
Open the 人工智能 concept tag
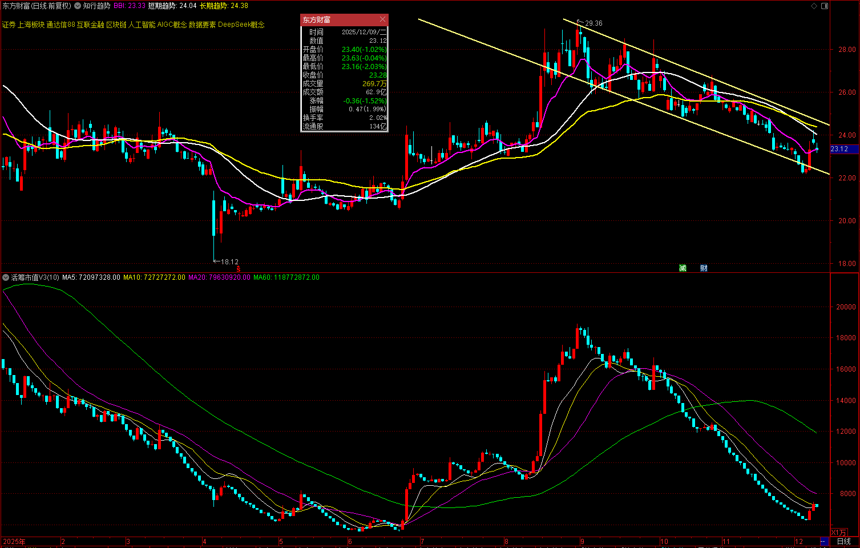pyautogui.click(x=142, y=25)
